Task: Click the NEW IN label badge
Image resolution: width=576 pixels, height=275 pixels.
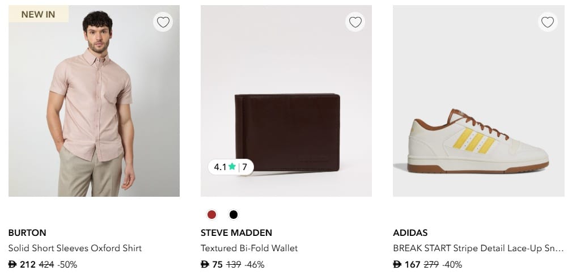Action: click(x=38, y=14)
